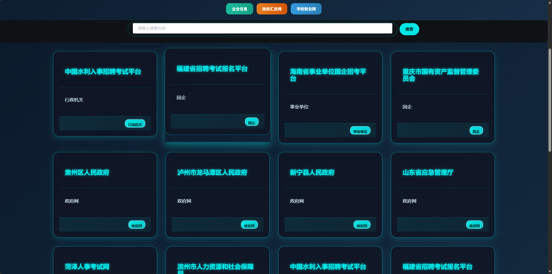Click 政府网 description text in 泸州市 card
552x274 pixels.
pyautogui.click(x=184, y=201)
